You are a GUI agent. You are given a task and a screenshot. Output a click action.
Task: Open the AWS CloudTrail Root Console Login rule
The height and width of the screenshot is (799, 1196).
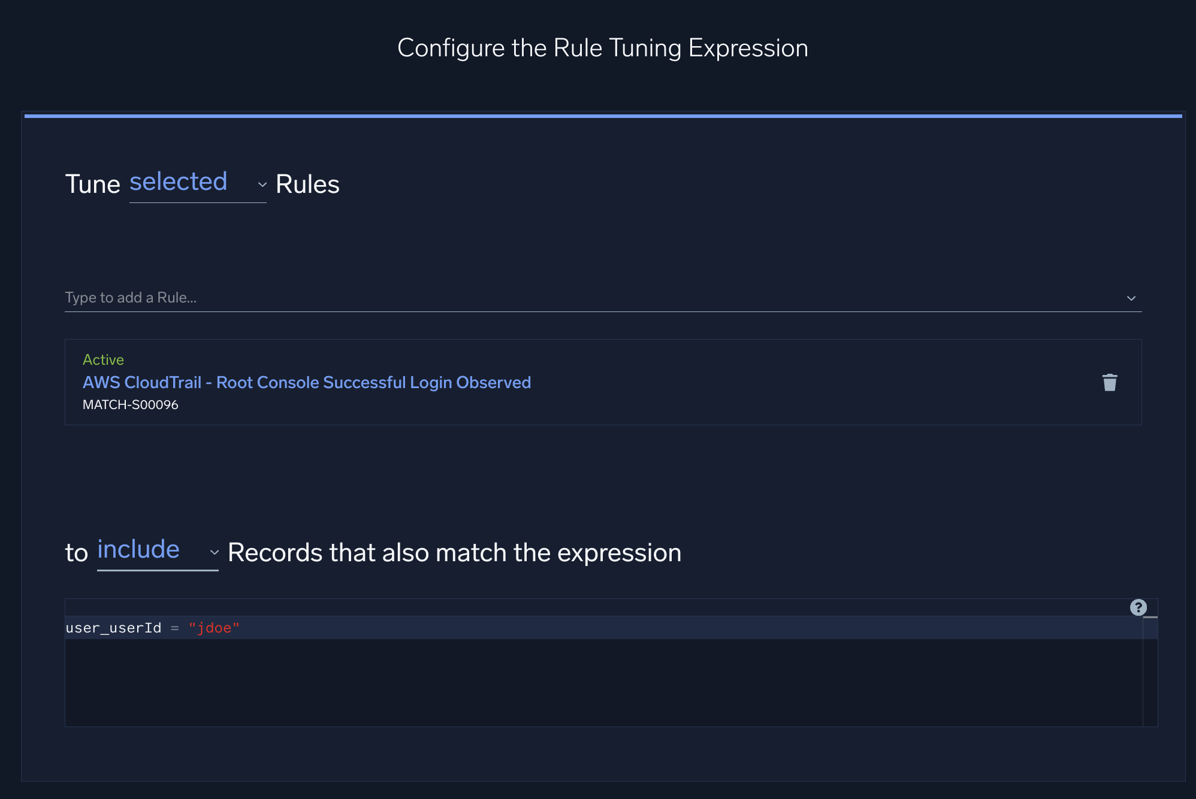click(306, 382)
